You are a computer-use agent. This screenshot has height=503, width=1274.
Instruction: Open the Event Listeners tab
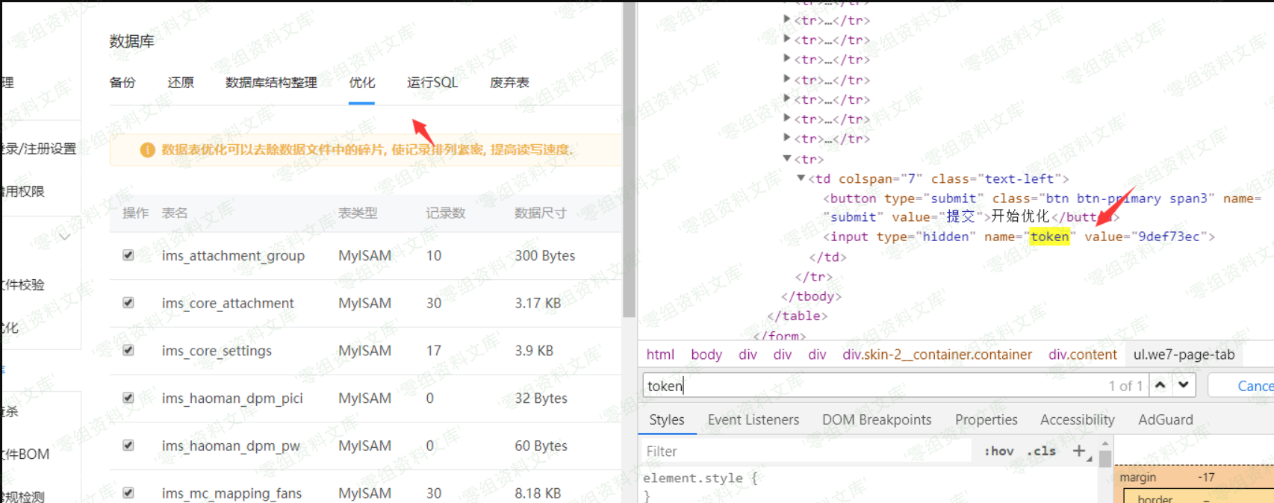[753, 419]
